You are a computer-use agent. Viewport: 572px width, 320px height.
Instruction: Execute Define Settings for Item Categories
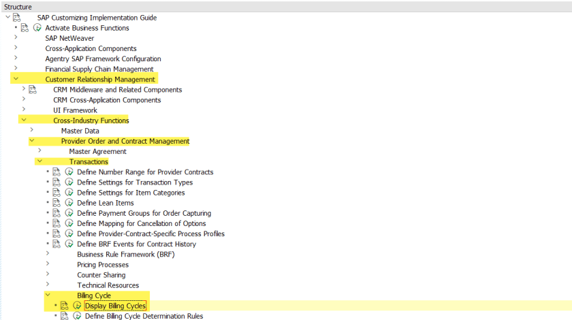coord(69,192)
